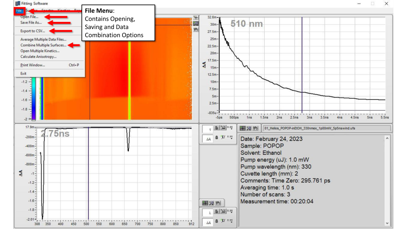407x229 pixels.
Task: Click the "Pump energy (uJ): 1.0 mW" line
Action: [275, 160]
